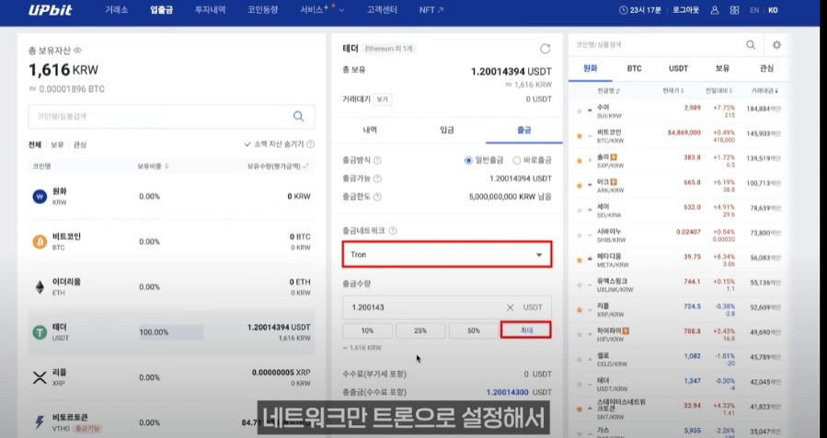
Task: Open the grid apps icon in header
Action: 734,10
